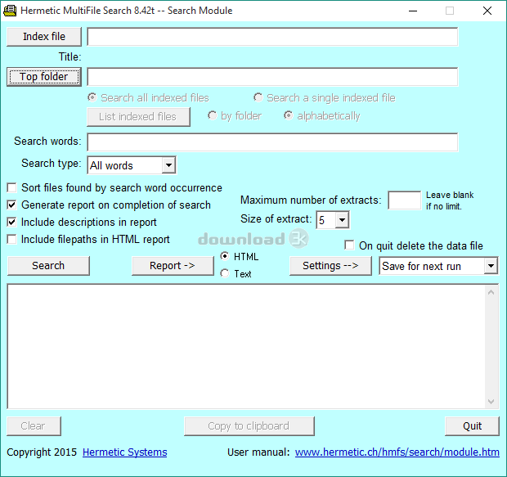Focus the Top folder path field
507x477 pixels.
click(x=272, y=77)
